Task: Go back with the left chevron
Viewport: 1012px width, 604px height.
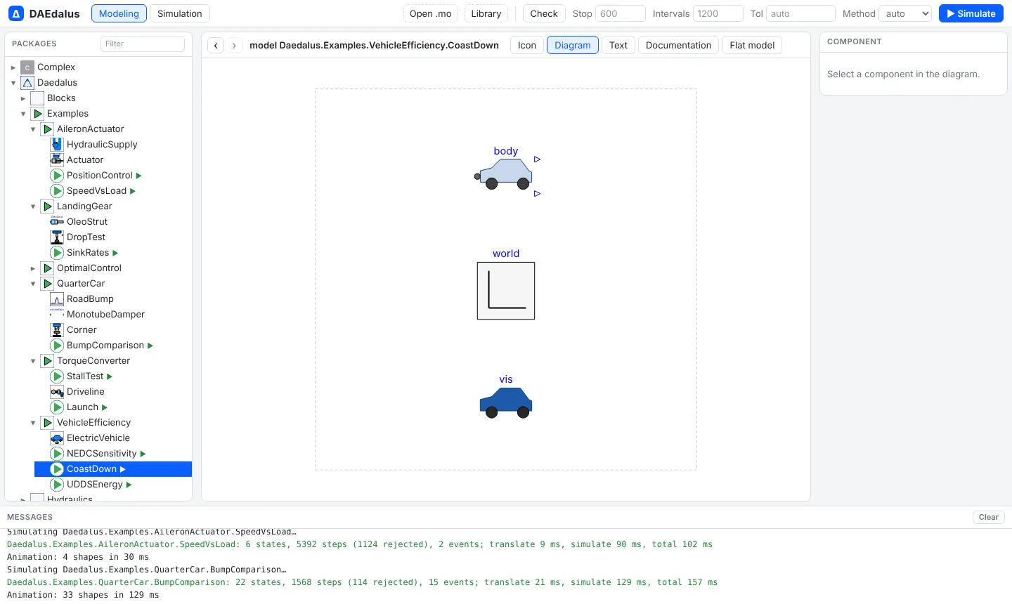Action: click(x=216, y=45)
